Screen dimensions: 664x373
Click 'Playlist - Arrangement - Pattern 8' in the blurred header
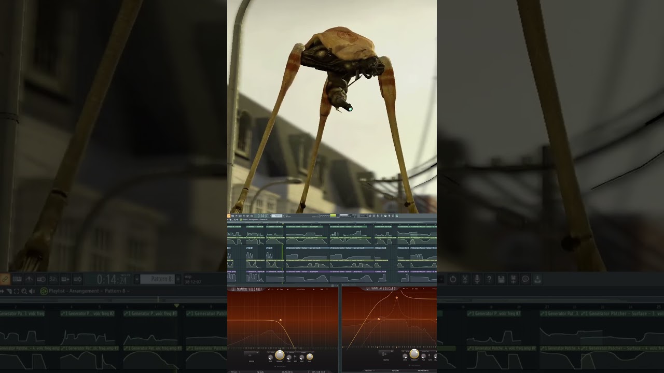pos(88,291)
